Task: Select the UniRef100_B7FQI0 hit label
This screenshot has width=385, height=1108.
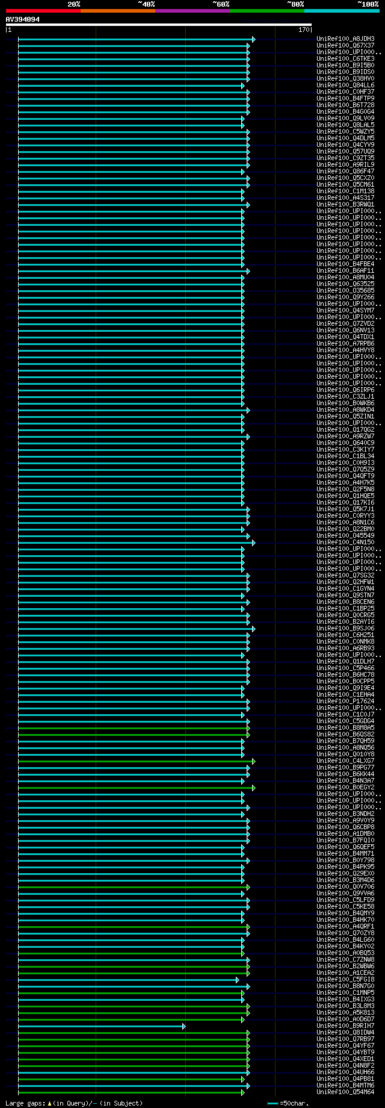Action: click(345, 841)
